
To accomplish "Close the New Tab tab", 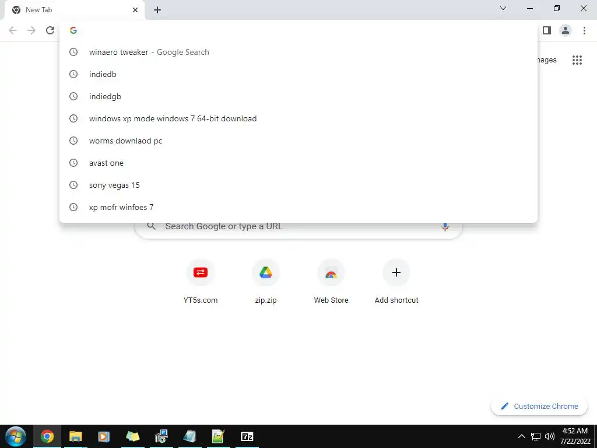I will [x=135, y=10].
